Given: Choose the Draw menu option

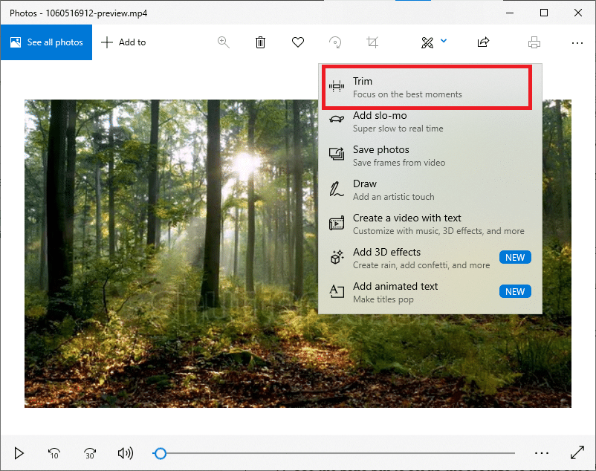Looking at the screenshot, I should [430, 190].
